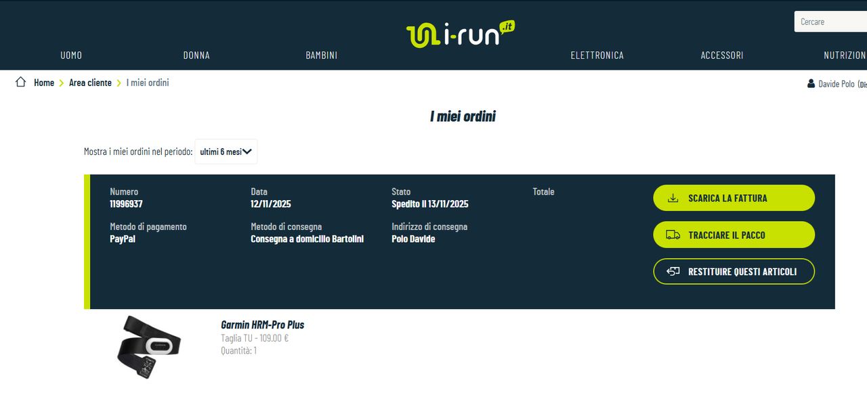The width and height of the screenshot is (867, 407).
Task: Click 'Taglia TU - 109.00 €' text
Action: [x=255, y=338]
